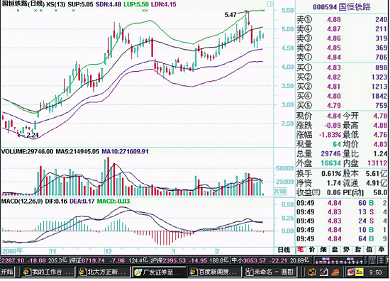
Task: Click 卖② ask row at 4.85
Action: [x=342, y=48]
